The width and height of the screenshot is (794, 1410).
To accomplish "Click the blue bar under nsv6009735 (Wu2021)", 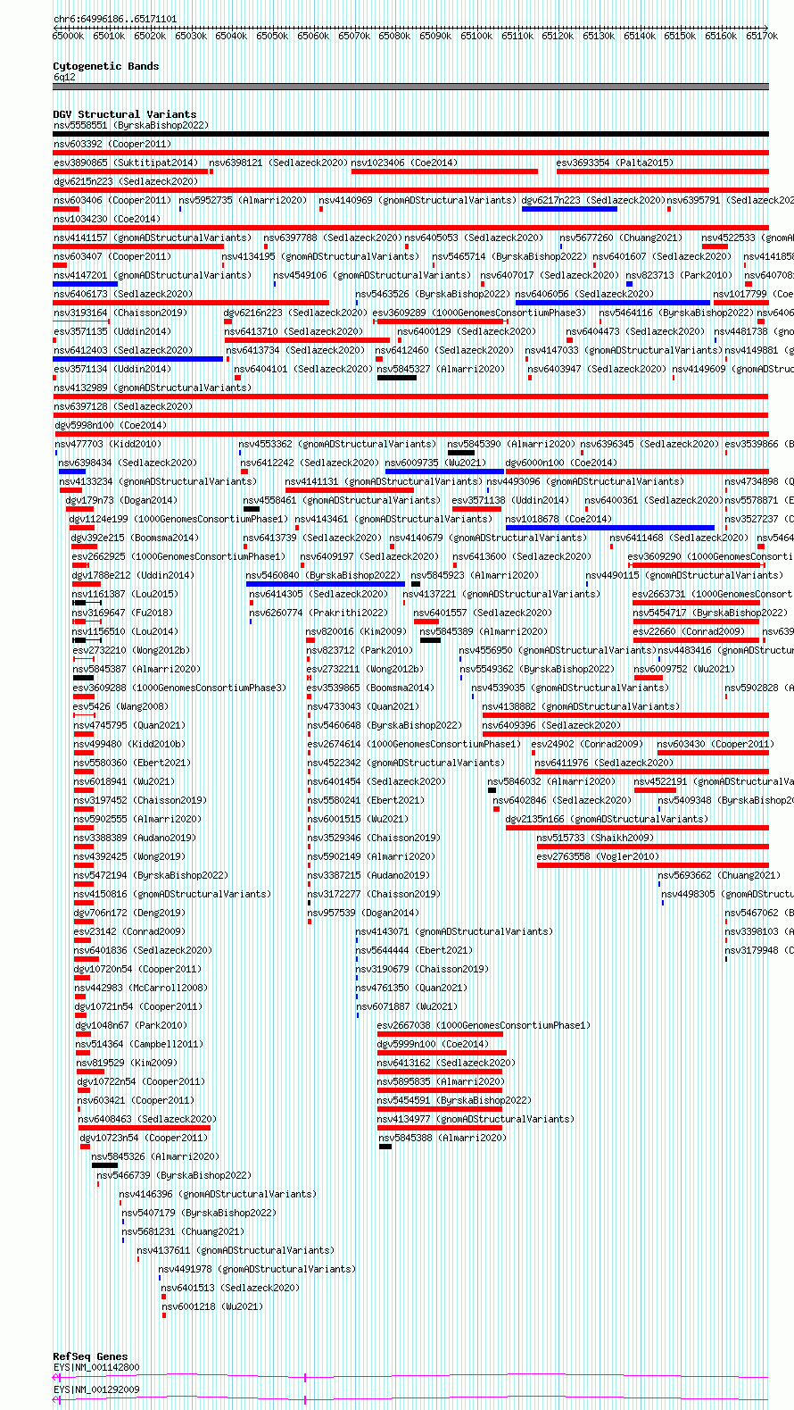I will point(444,471).
